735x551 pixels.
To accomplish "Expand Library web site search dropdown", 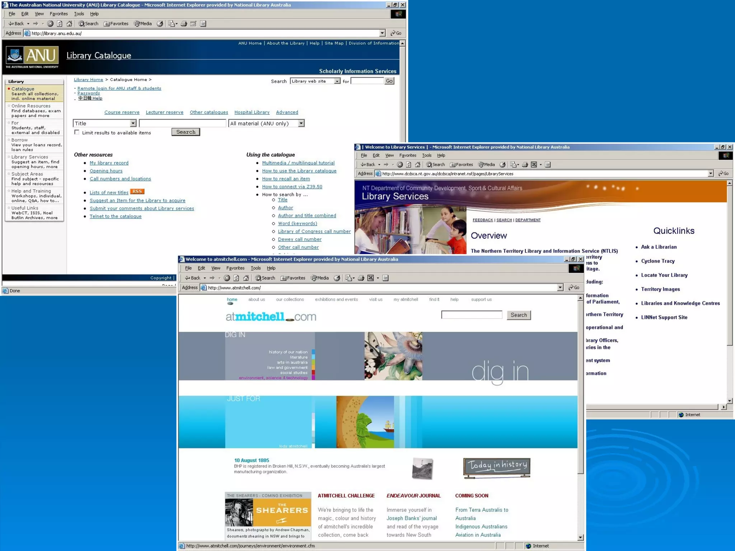I will (337, 81).
